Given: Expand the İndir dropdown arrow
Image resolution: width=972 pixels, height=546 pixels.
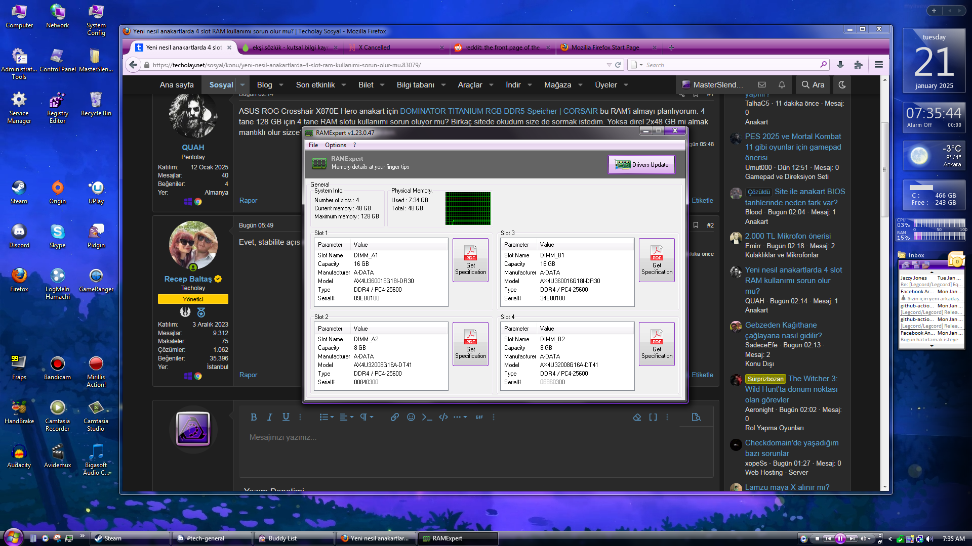Looking at the screenshot, I should click(530, 85).
